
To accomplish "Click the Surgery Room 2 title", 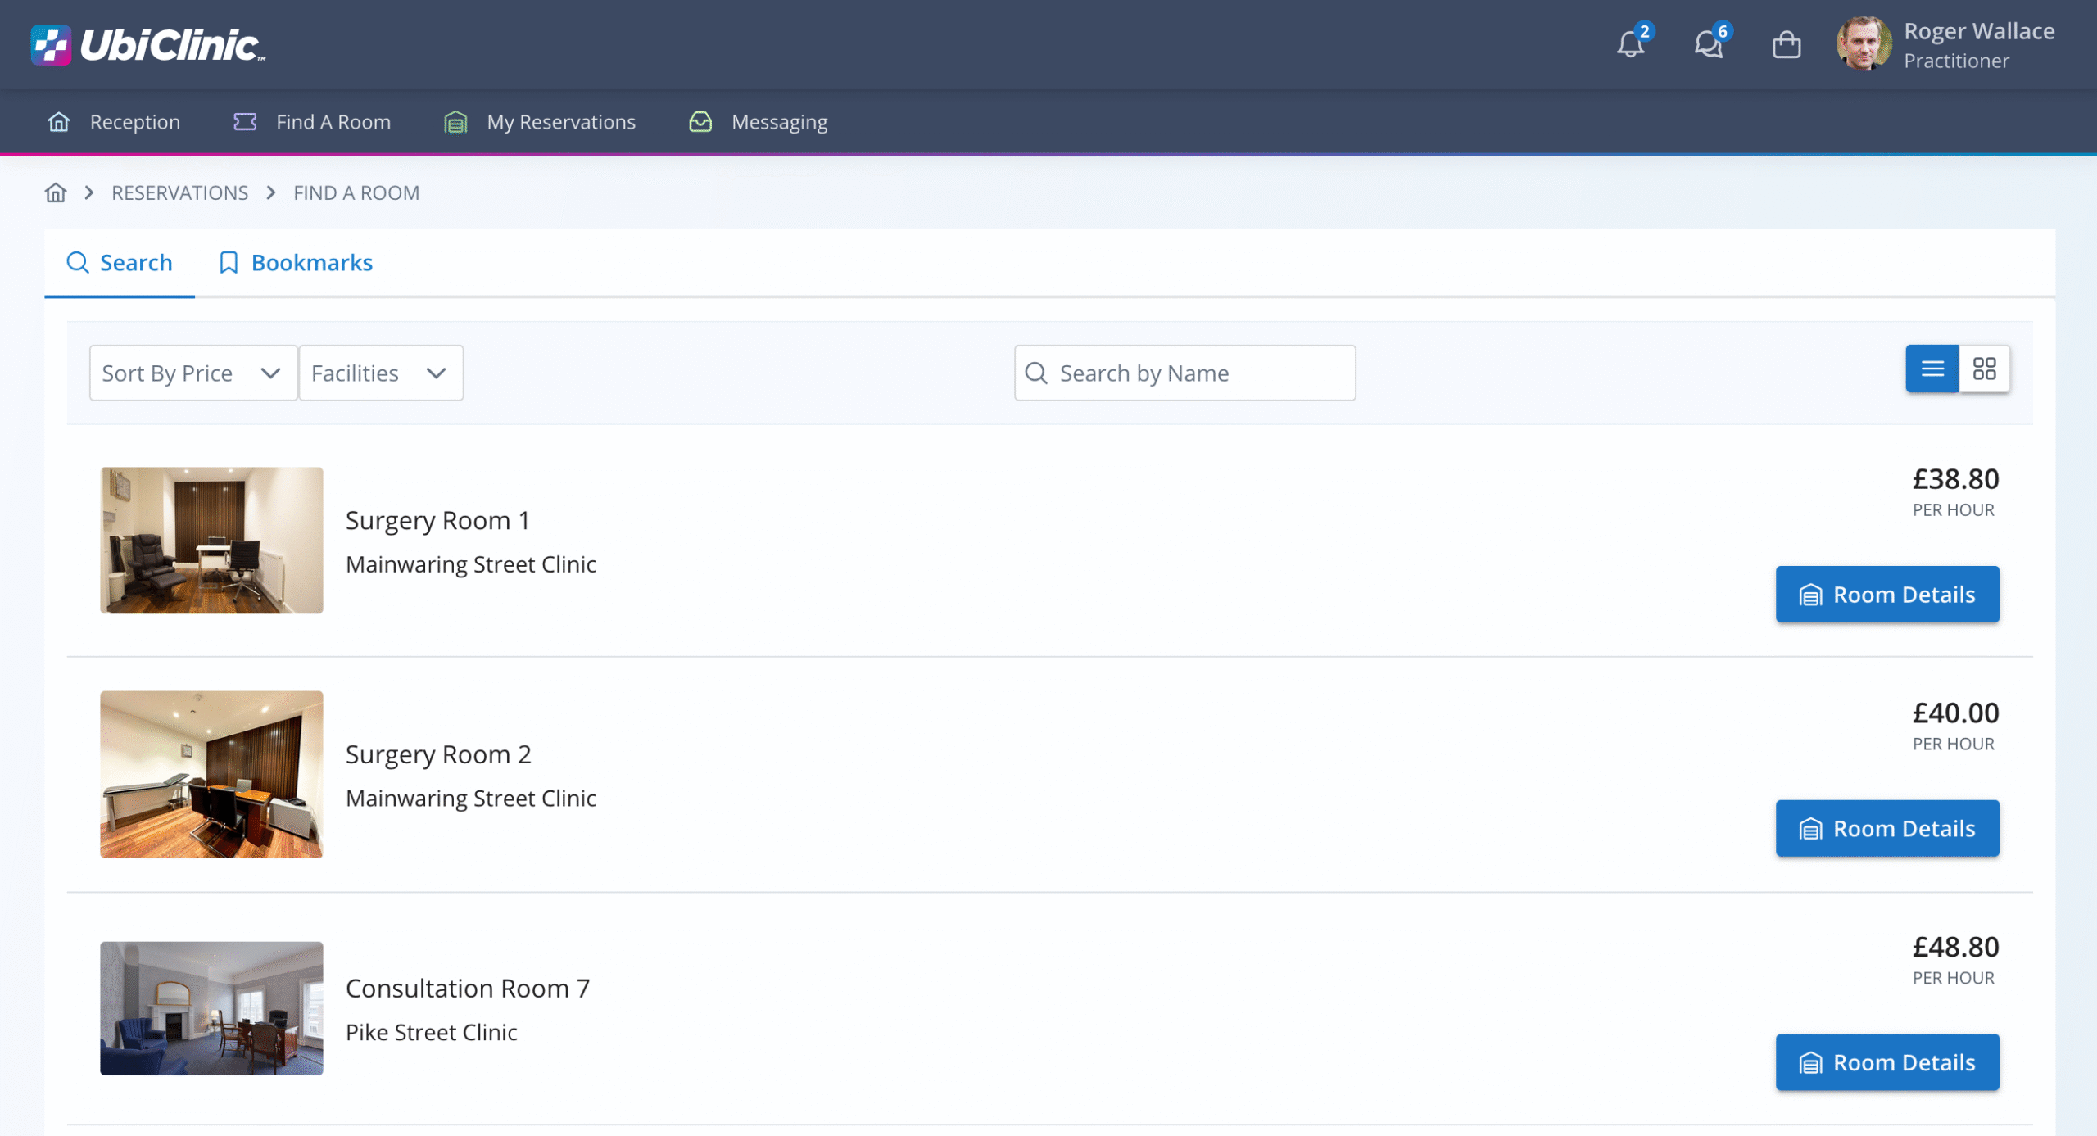I will tap(438, 754).
